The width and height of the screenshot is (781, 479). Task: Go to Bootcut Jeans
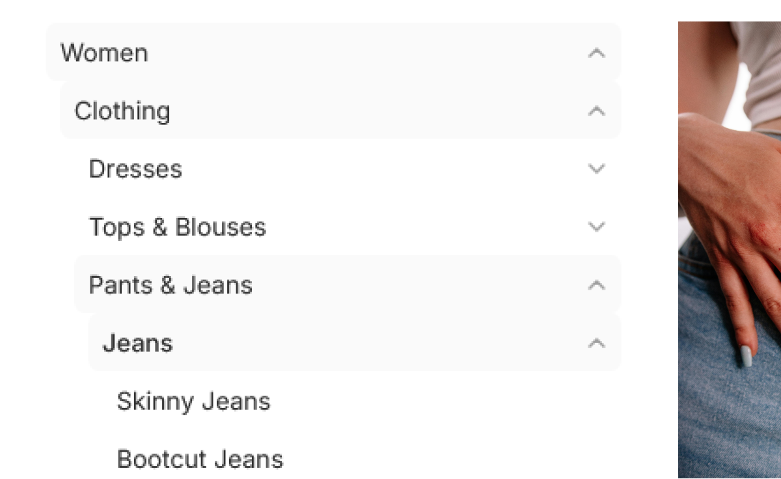200,459
